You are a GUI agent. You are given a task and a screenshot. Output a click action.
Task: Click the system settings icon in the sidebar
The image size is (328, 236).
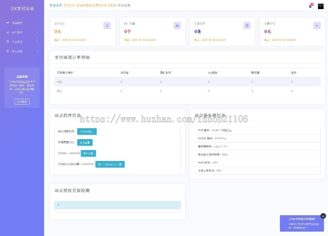pyautogui.click(x=8, y=51)
